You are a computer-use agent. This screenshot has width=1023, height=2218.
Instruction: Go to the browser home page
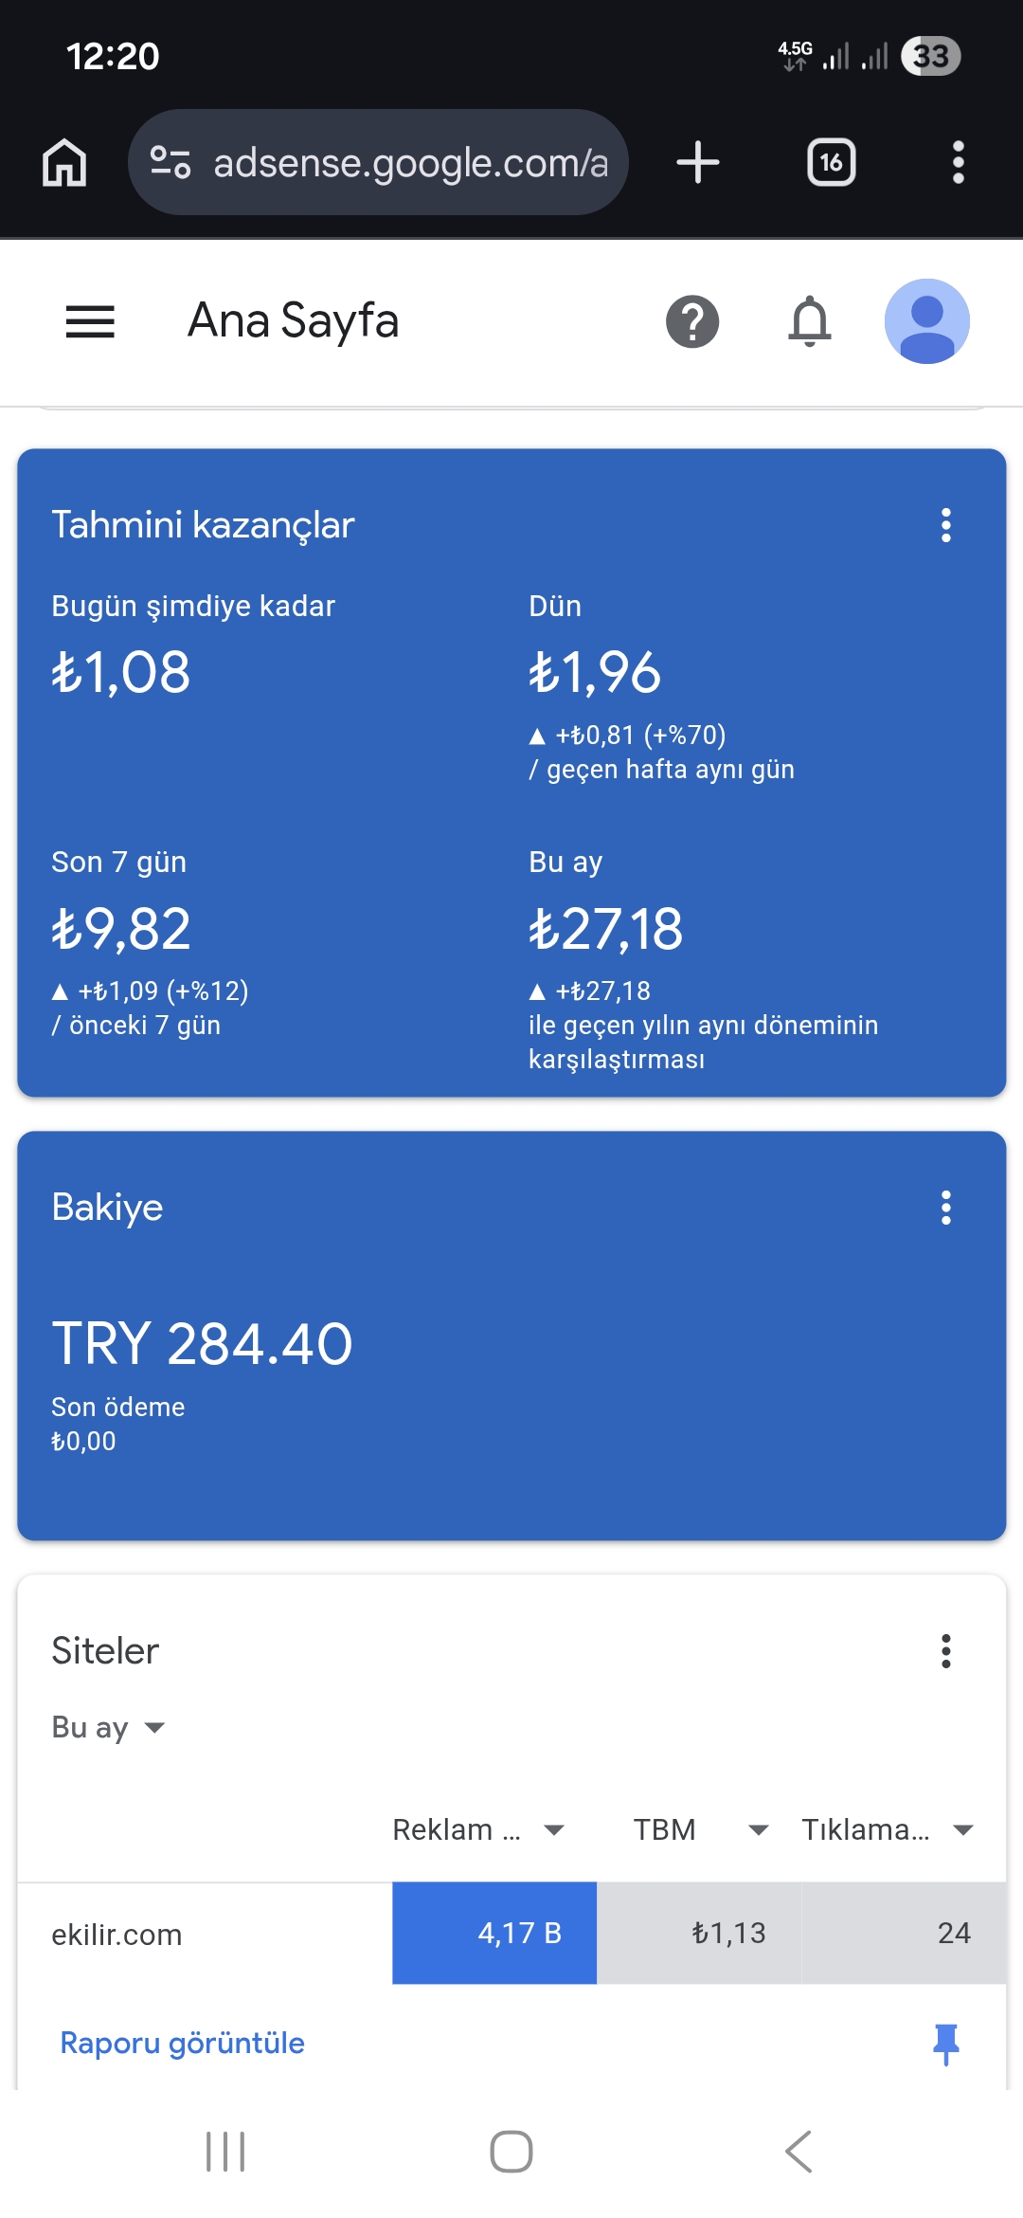coord(64,162)
